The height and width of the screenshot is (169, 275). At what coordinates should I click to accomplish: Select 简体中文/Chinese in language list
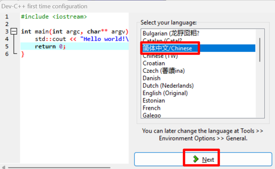pyautogui.click(x=198, y=48)
